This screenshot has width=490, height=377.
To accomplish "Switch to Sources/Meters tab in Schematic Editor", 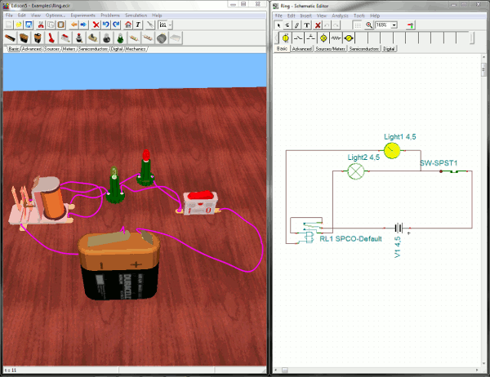I will click(331, 49).
